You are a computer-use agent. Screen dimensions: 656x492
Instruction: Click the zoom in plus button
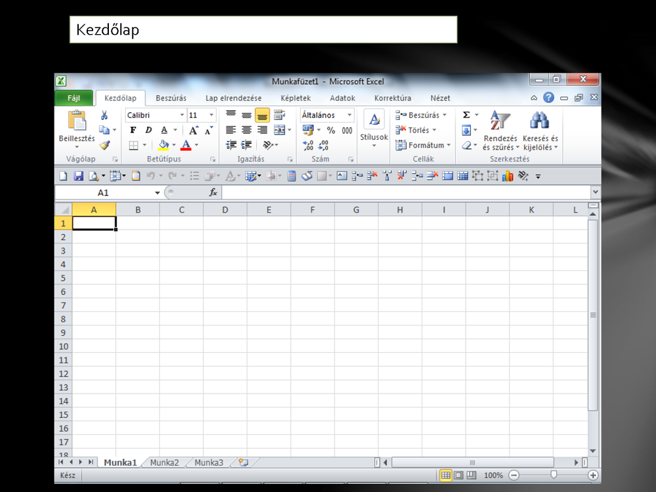592,475
